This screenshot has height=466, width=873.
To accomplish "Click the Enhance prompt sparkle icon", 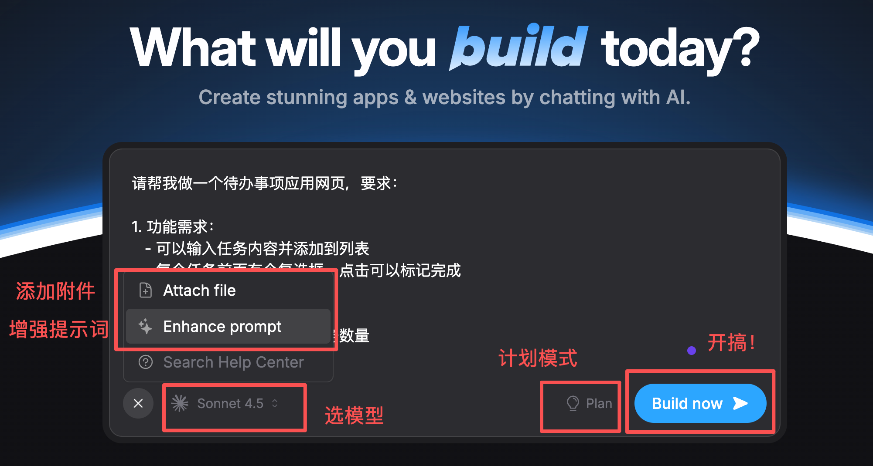I will click(x=145, y=326).
